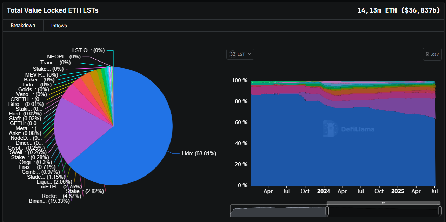This screenshot has width=446, height=222.
Task: Click the Rocke...: (4.67%) label
Action: (61, 196)
